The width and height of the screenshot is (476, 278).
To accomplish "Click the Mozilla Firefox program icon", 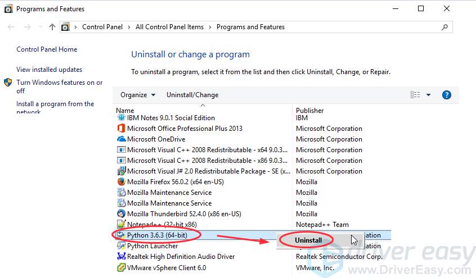I will (x=121, y=182).
